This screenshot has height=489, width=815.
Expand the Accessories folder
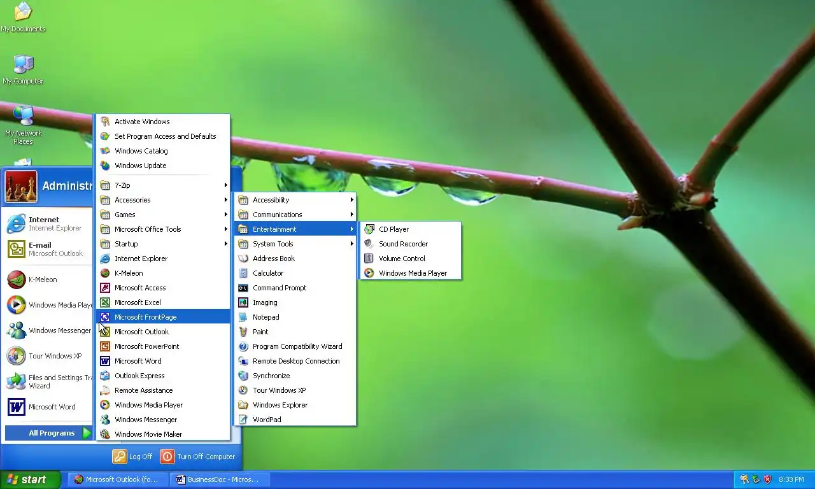pos(162,200)
